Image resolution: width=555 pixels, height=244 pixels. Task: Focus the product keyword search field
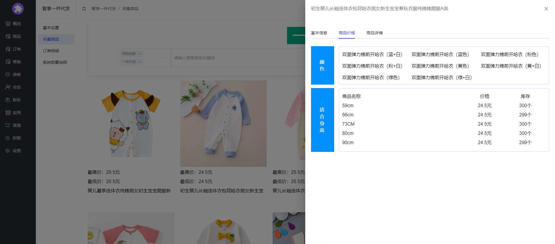tap(238, 58)
